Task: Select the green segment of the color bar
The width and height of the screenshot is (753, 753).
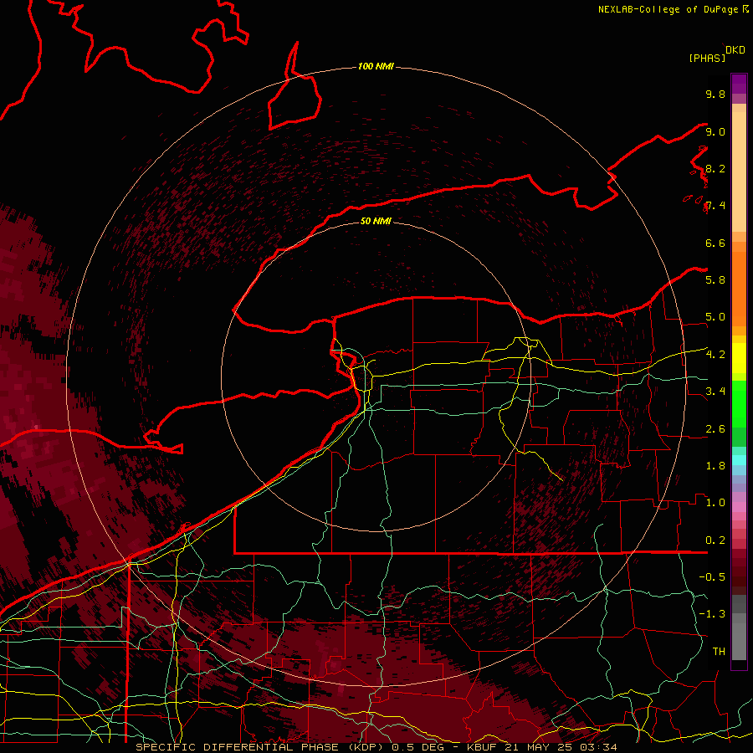Action: pyautogui.click(x=739, y=403)
